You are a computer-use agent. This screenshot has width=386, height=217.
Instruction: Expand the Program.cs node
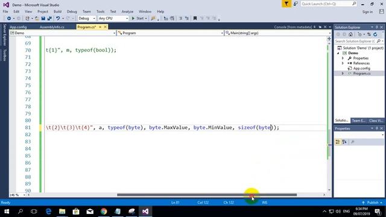(343, 74)
